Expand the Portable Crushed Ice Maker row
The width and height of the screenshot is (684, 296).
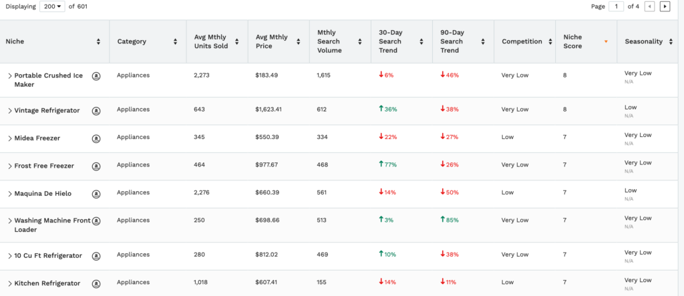[x=10, y=76]
